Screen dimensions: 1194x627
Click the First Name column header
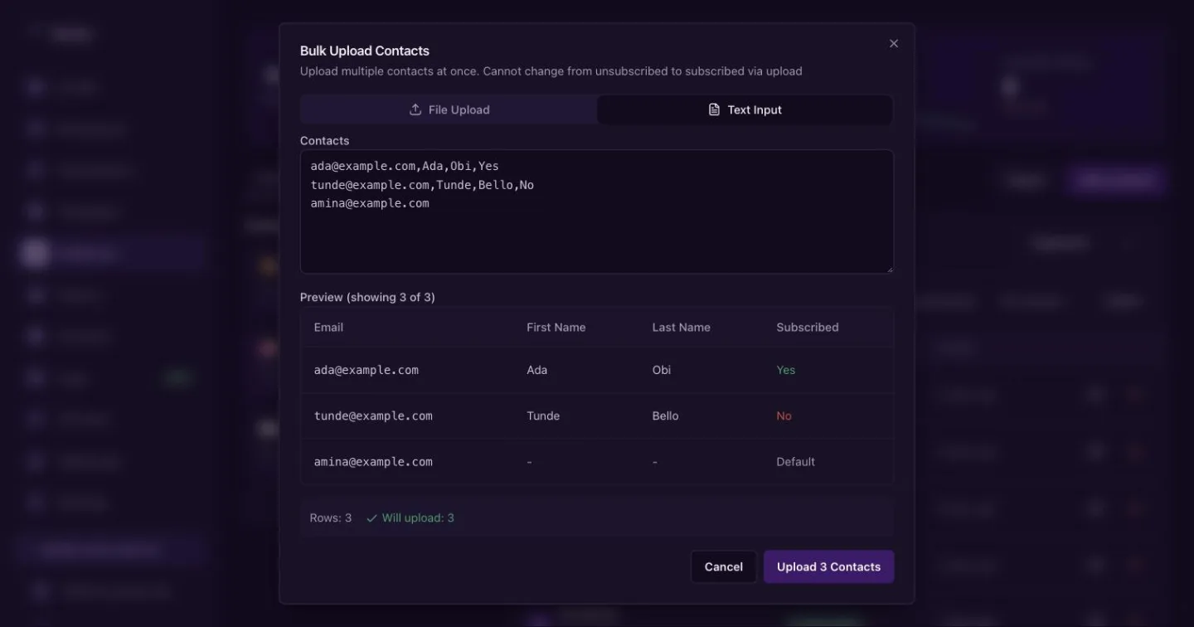tap(556, 328)
